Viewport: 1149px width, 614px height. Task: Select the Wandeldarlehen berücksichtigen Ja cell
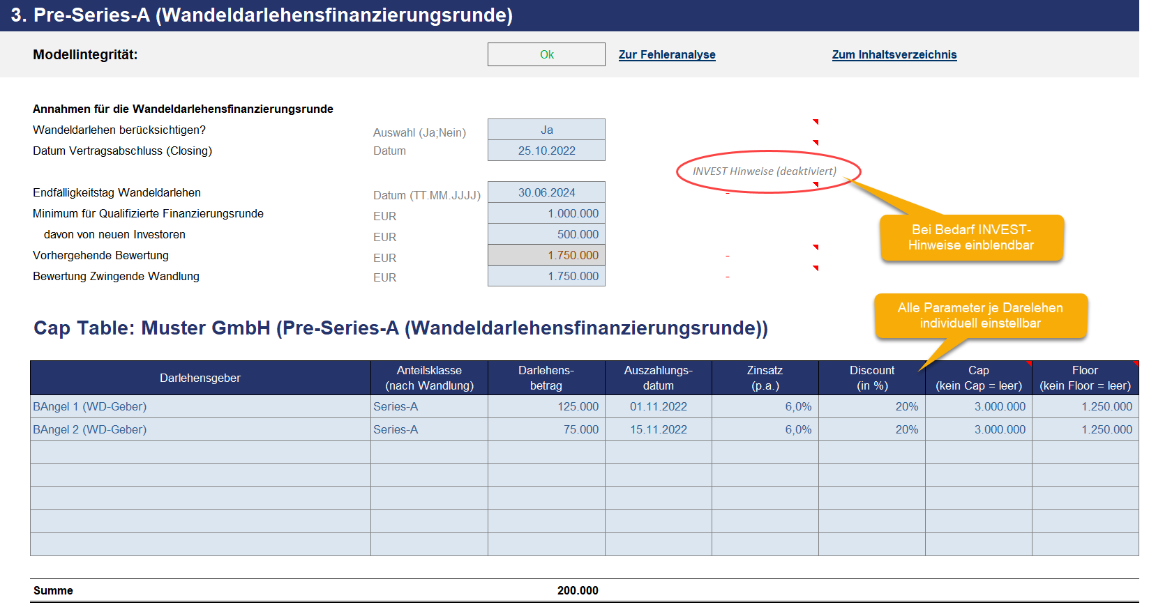[x=546, y=130]
